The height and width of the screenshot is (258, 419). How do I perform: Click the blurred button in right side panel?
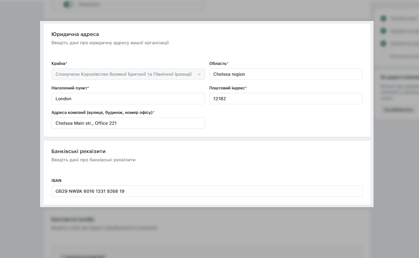coord(398,110)
